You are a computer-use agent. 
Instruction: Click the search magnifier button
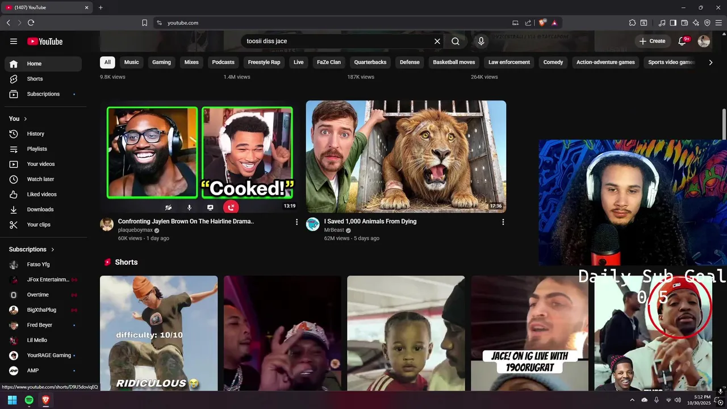pos(456,41)
